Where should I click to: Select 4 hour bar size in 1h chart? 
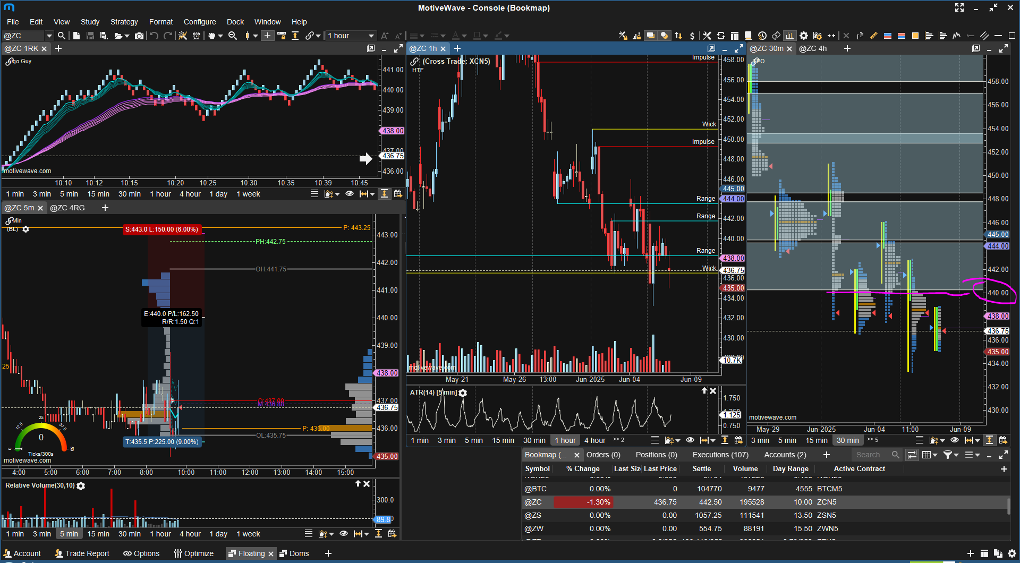[595, 440]
